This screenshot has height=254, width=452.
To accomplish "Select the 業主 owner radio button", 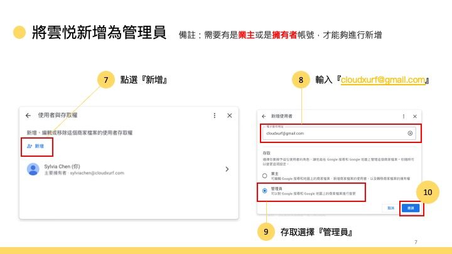I will 264,175.
